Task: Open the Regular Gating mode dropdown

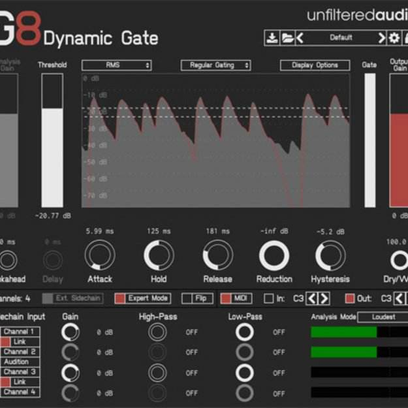Action: [215, 65]
